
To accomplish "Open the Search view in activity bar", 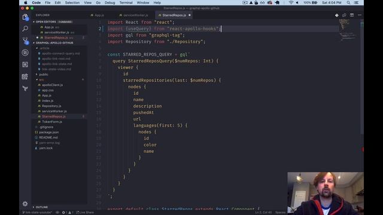I will pyautogui.click(x=25, y=29).
